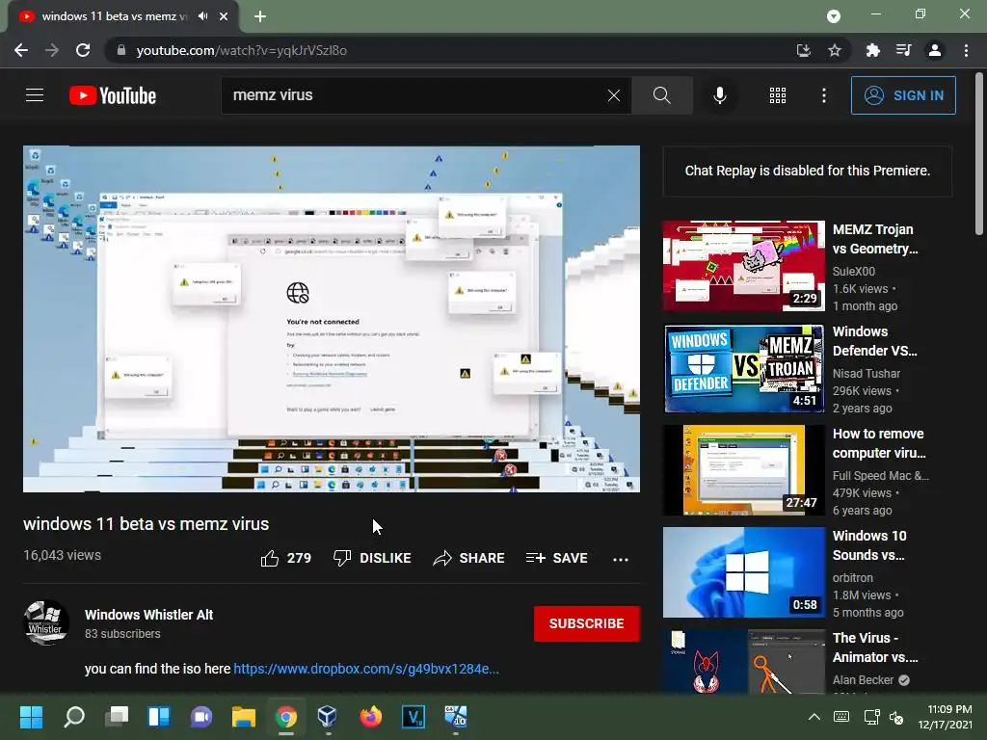
Task: Save the video to a playlist
Action: (556, 558)
